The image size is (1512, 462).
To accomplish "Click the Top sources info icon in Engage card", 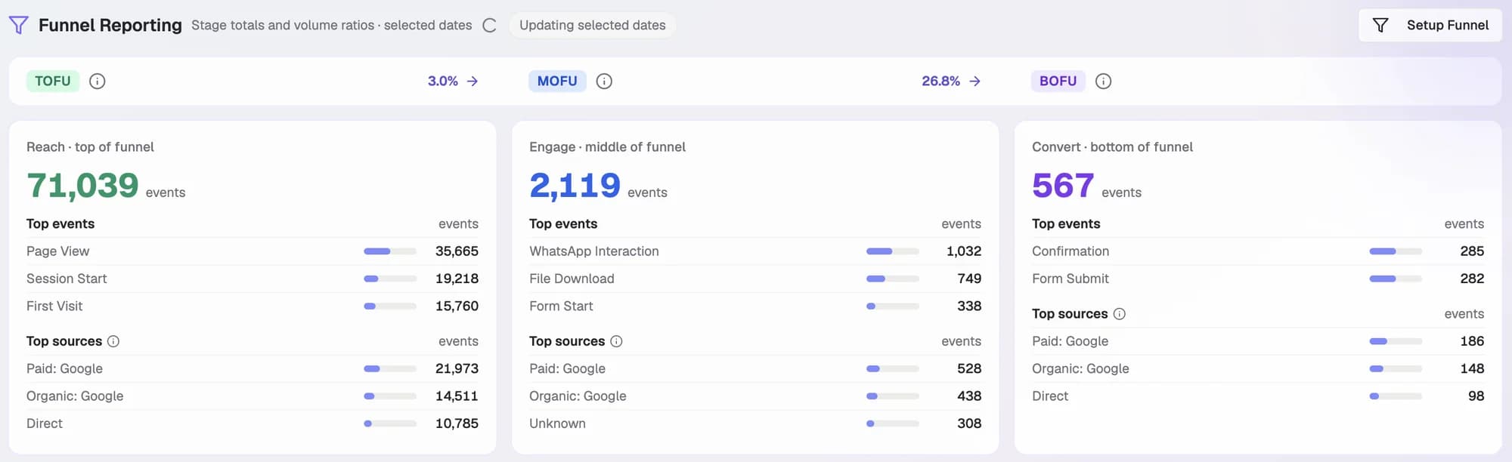I will (x=616, y=341).
